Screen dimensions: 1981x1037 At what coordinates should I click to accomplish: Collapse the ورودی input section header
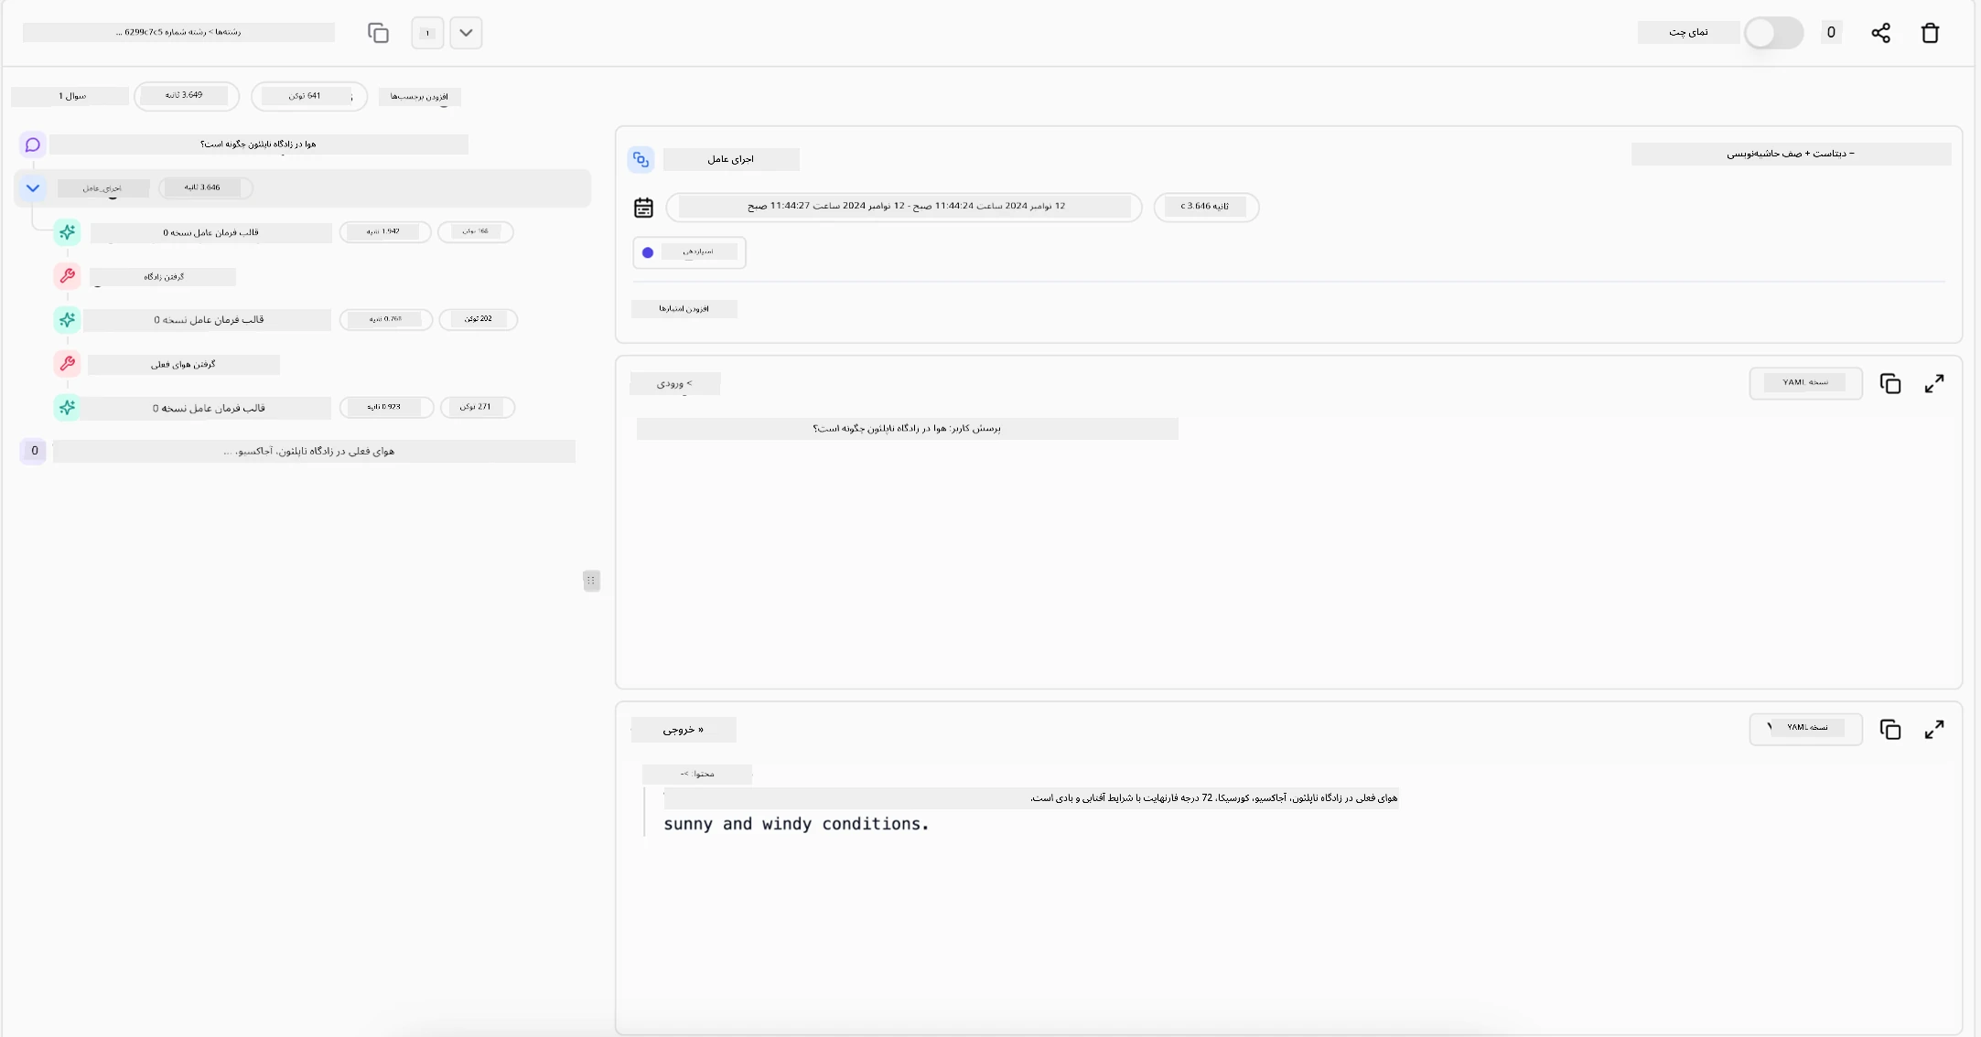coord(674,384)
